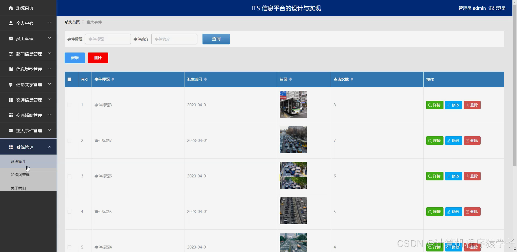The image size is (517, 252).
Task: Click 修改 for 事件标题7
Action: (x=453, y=141)
